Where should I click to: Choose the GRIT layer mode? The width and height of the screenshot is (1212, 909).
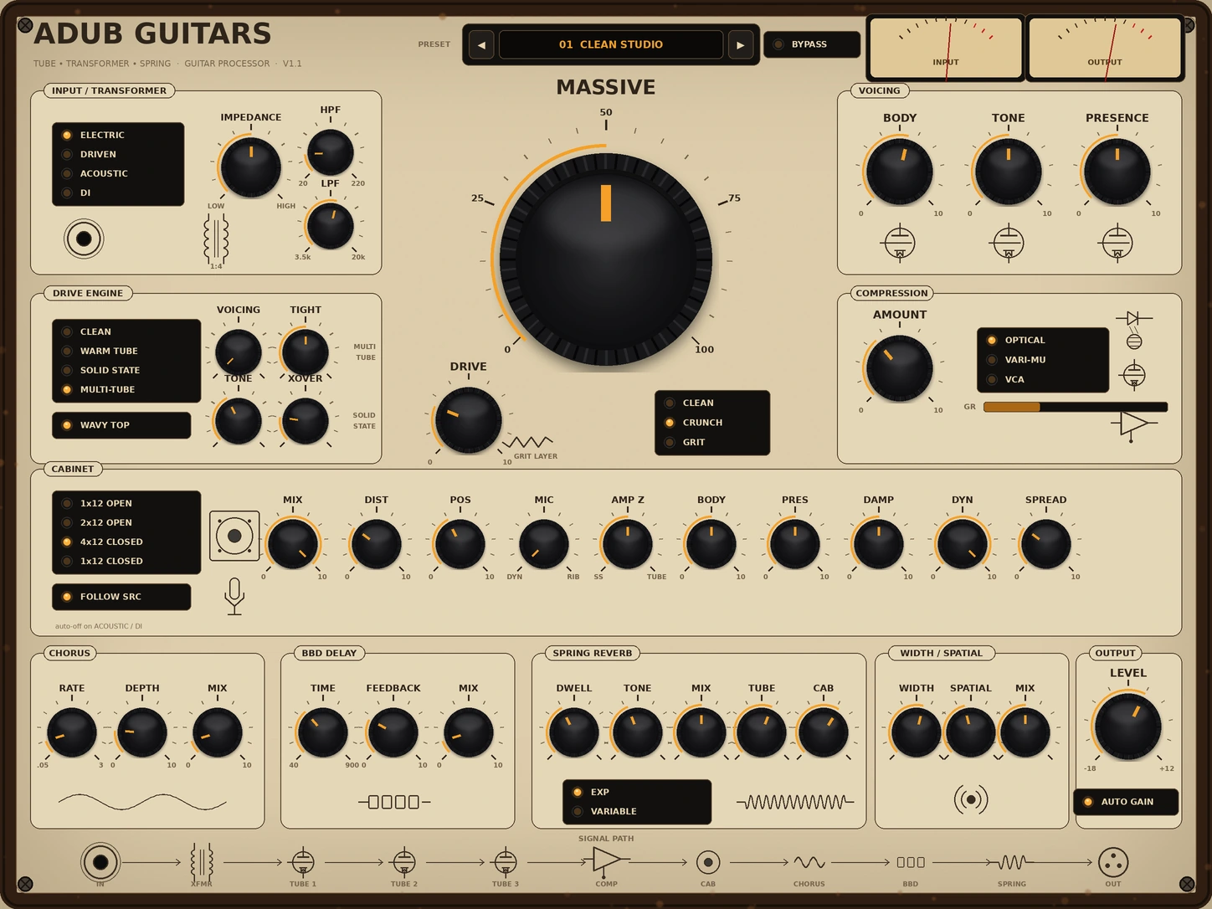[712, 442]
